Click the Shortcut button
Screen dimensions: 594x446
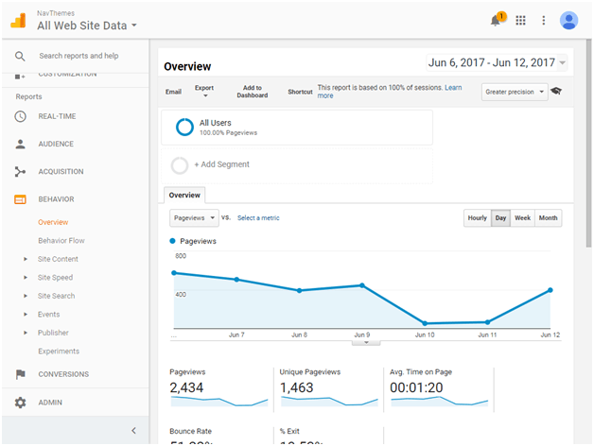pos(300,92)
